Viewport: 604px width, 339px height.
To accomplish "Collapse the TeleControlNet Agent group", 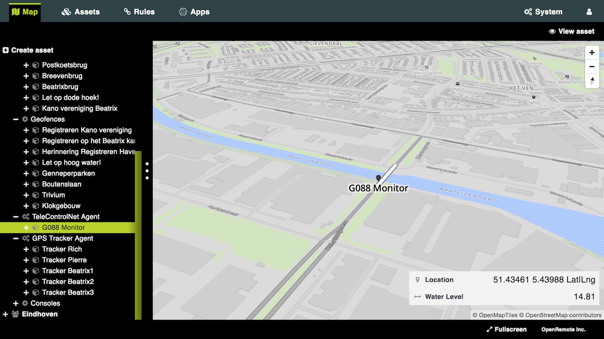I will (x=16, y=217).
